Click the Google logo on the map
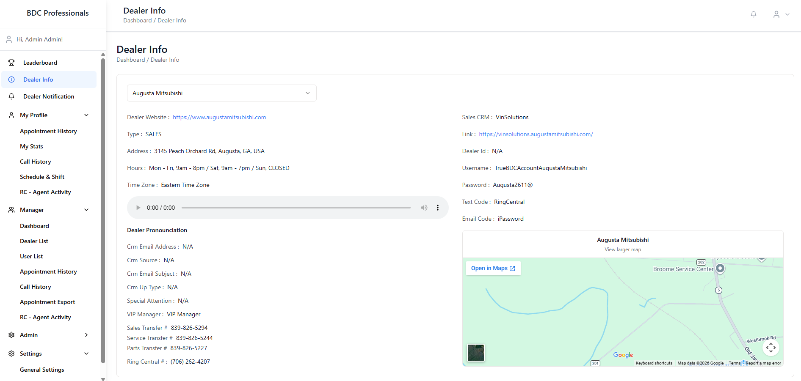801x381 pixels. coord(623,355)
